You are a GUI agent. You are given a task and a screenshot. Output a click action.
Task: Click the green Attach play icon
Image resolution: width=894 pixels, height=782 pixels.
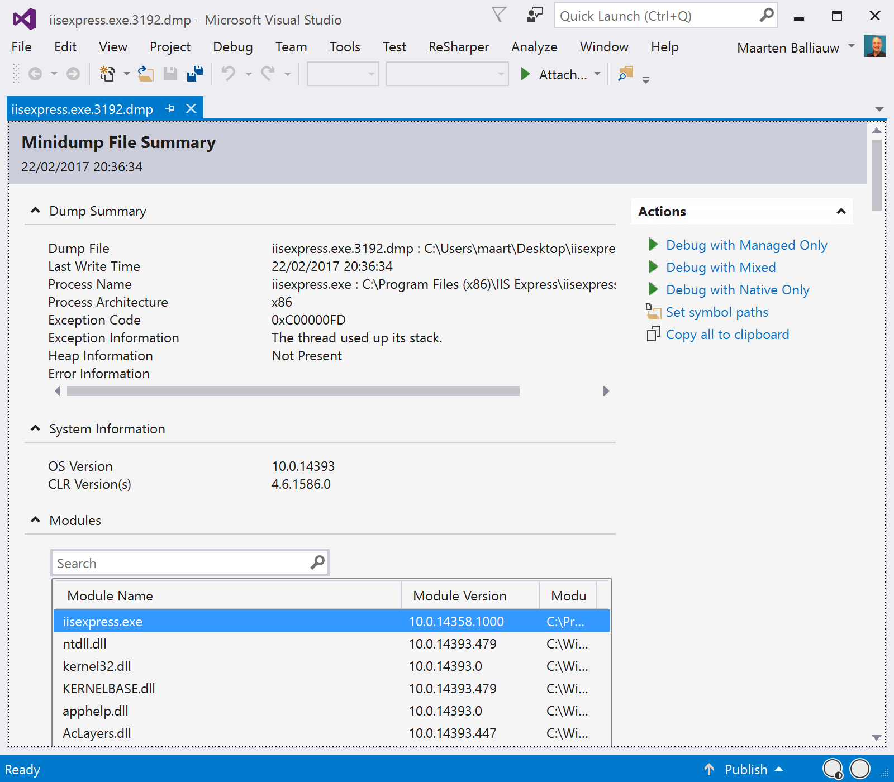coord(525,74)
